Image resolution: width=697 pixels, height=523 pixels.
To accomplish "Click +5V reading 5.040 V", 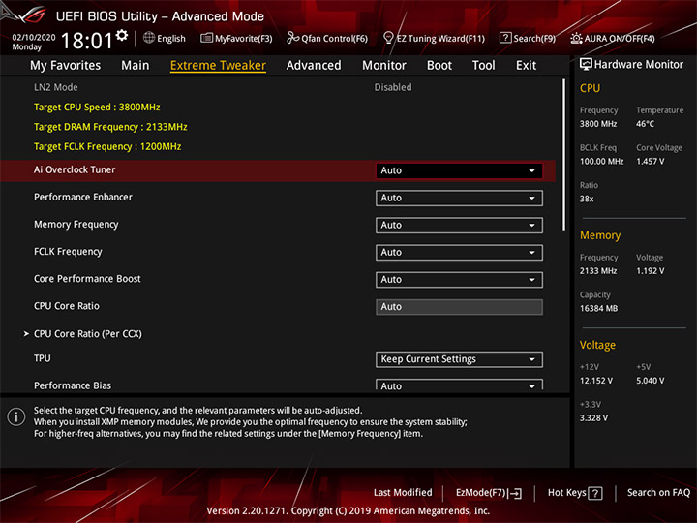I will [651, 382].
